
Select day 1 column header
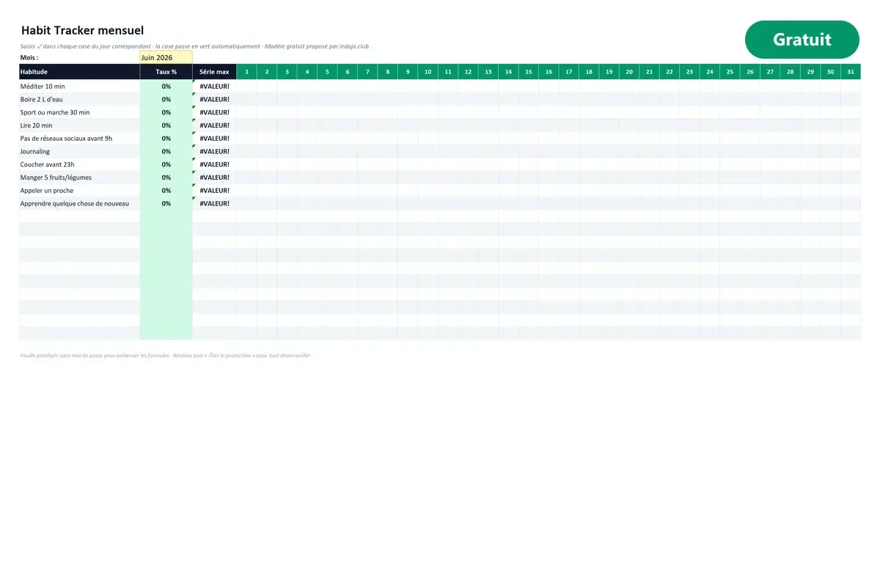point(246,72)
